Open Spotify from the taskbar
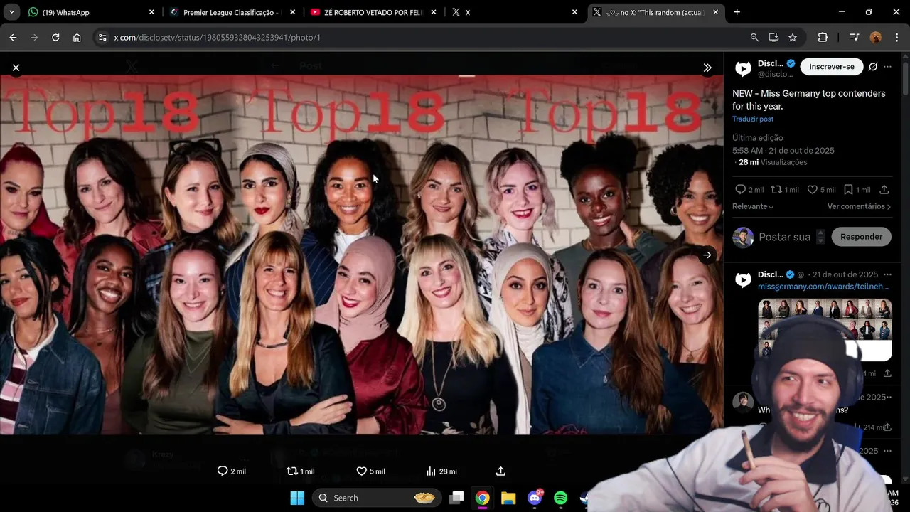Image resolution: width=910 pixels, height=512 pixels. [560, 498]
